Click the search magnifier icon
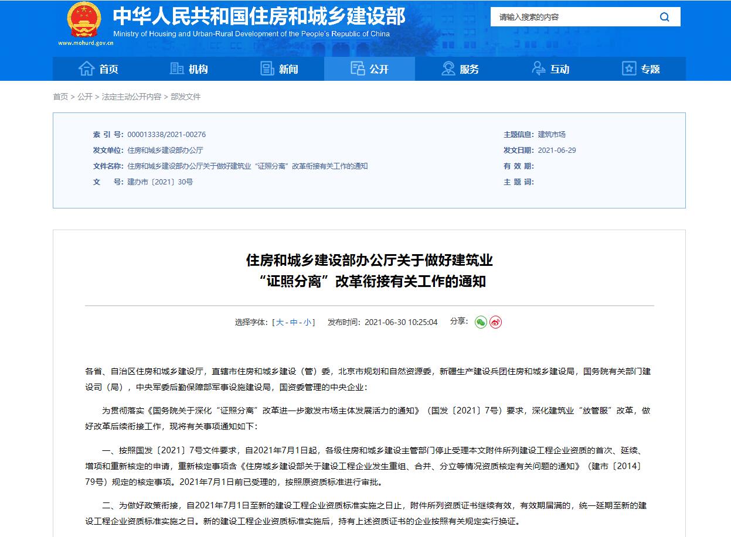The image size is (731, 537). [x=664, y=17]
